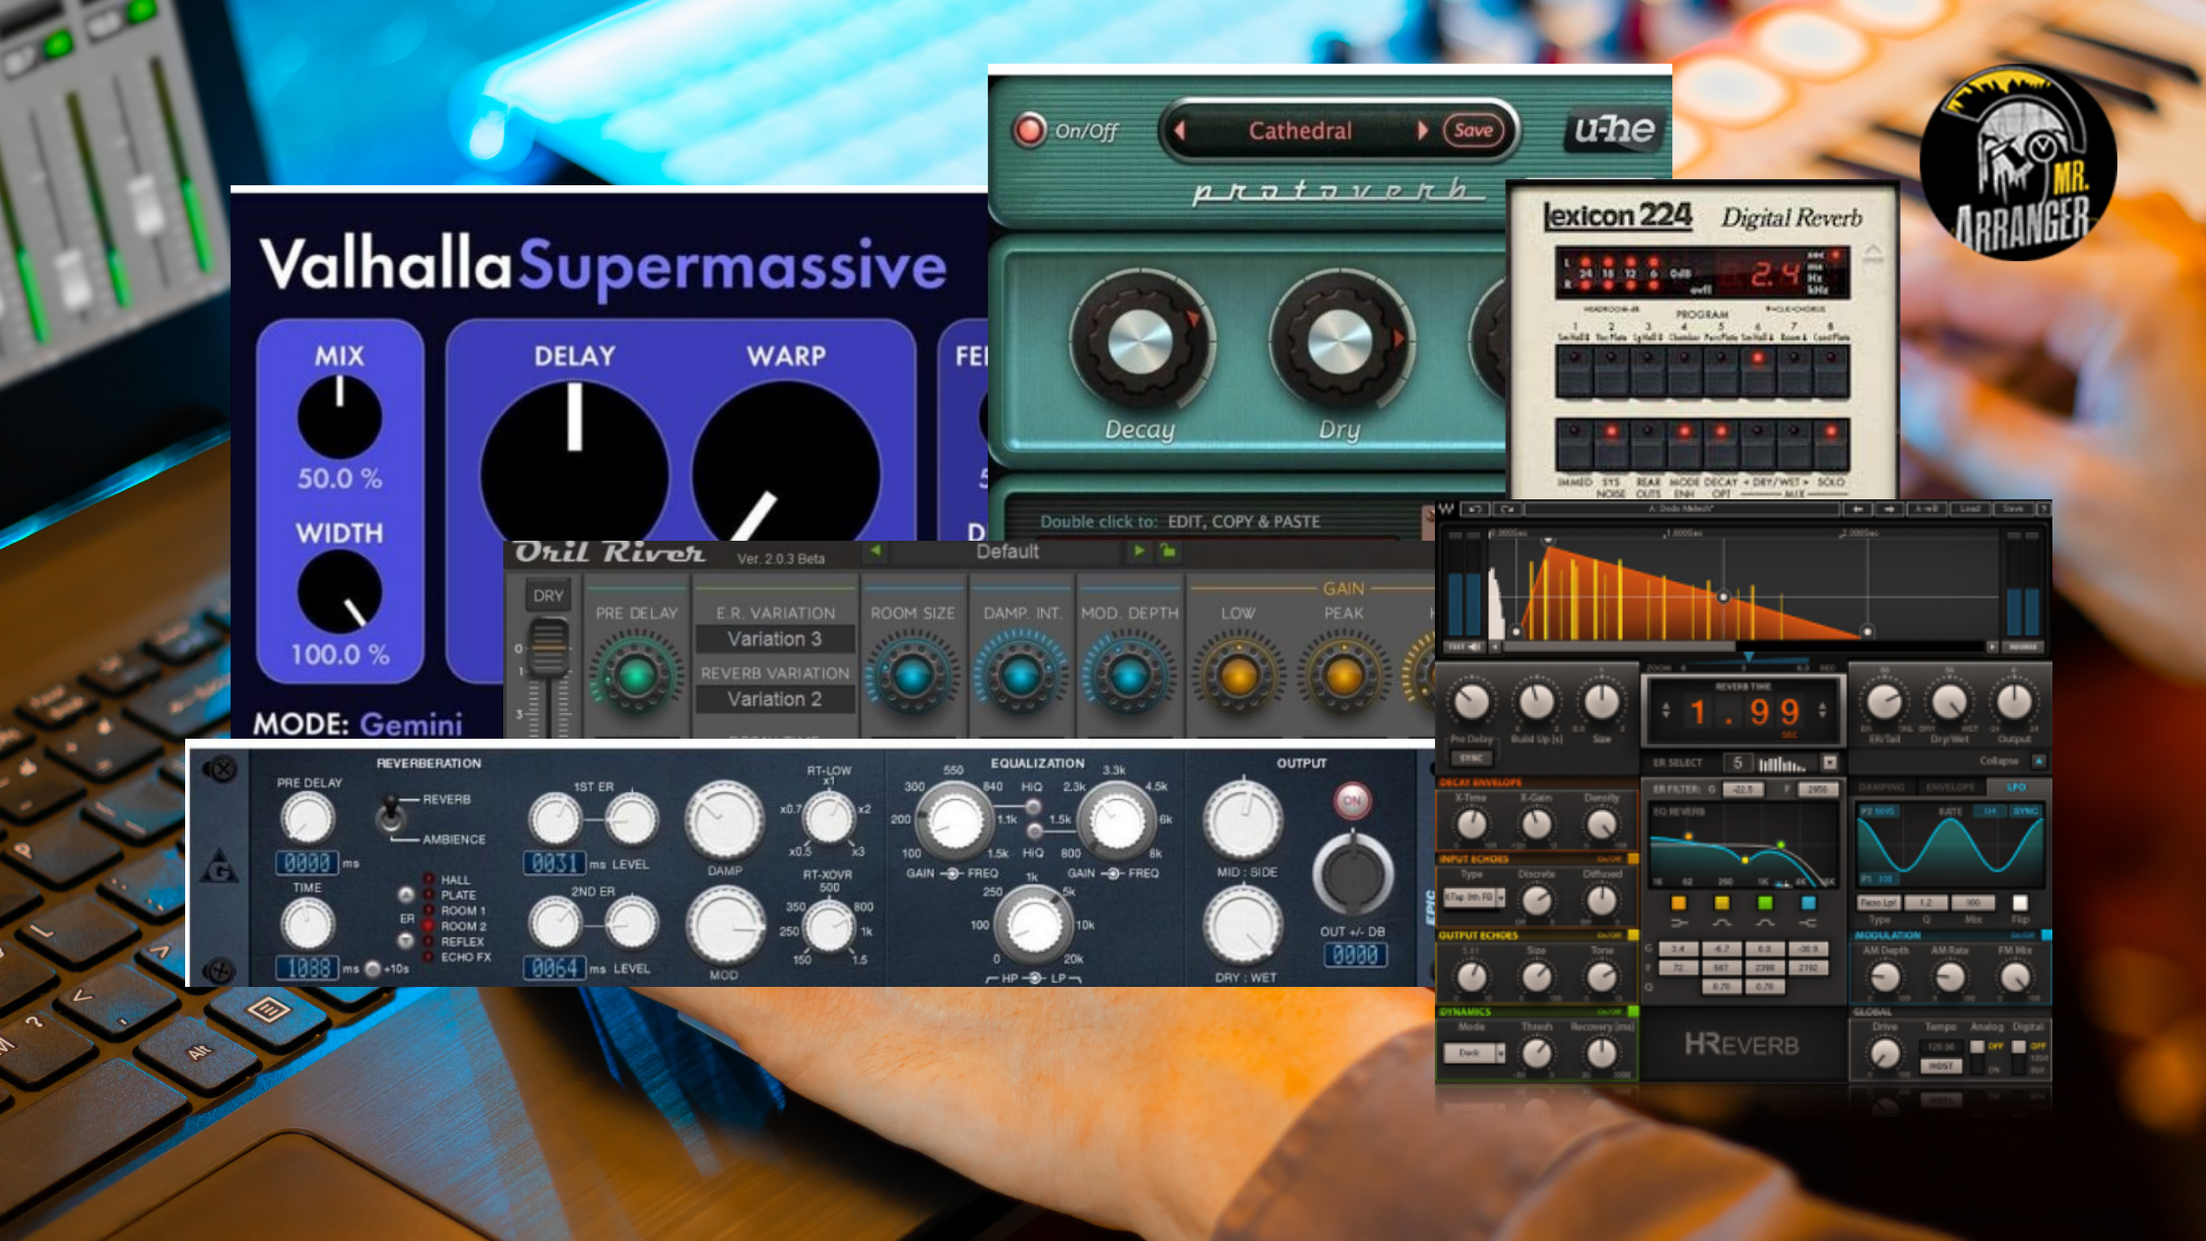Click the H-Reverb Load preset button
The image size is (2206, 1241).
[x=1970, y=509]
